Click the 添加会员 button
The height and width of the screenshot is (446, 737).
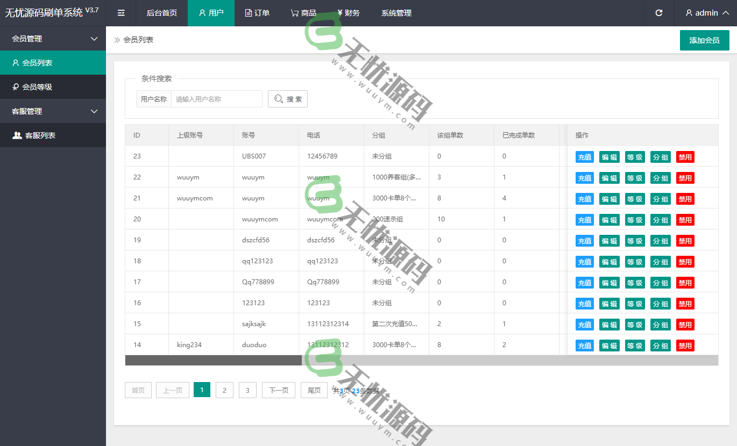tap(704, 40)
